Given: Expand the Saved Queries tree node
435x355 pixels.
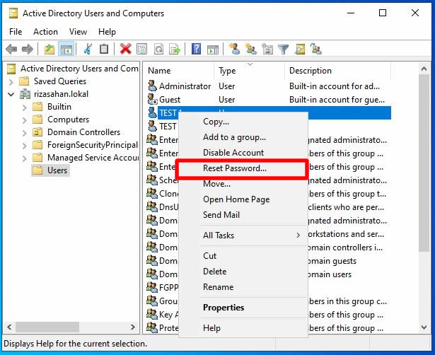Looking at the screenshot, I should (x=11, y=82).
